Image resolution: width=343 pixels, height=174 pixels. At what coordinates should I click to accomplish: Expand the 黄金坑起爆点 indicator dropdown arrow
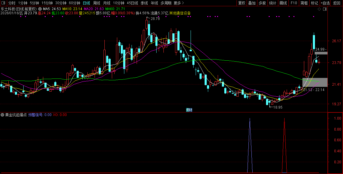click(x=3, y=115)
